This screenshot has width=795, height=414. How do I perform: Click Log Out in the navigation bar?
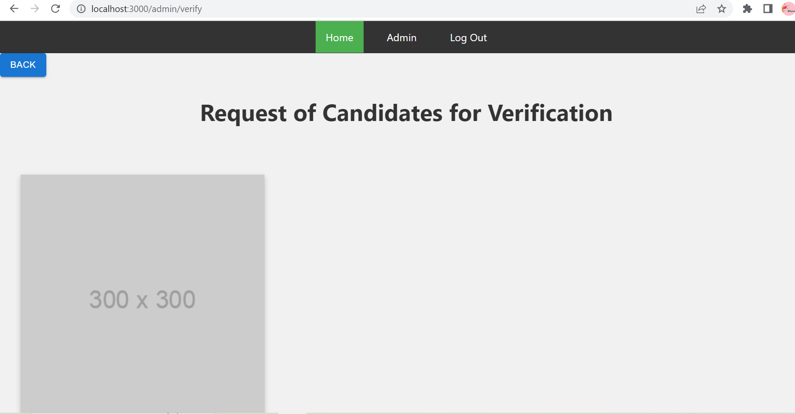[x=468, y=37]
